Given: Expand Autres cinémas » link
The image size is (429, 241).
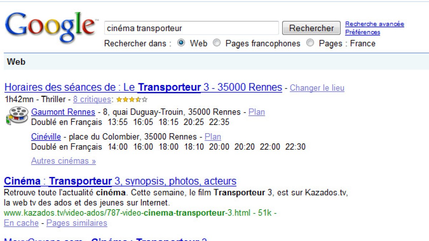Looking at the screenshot, I should click(64, 161).
